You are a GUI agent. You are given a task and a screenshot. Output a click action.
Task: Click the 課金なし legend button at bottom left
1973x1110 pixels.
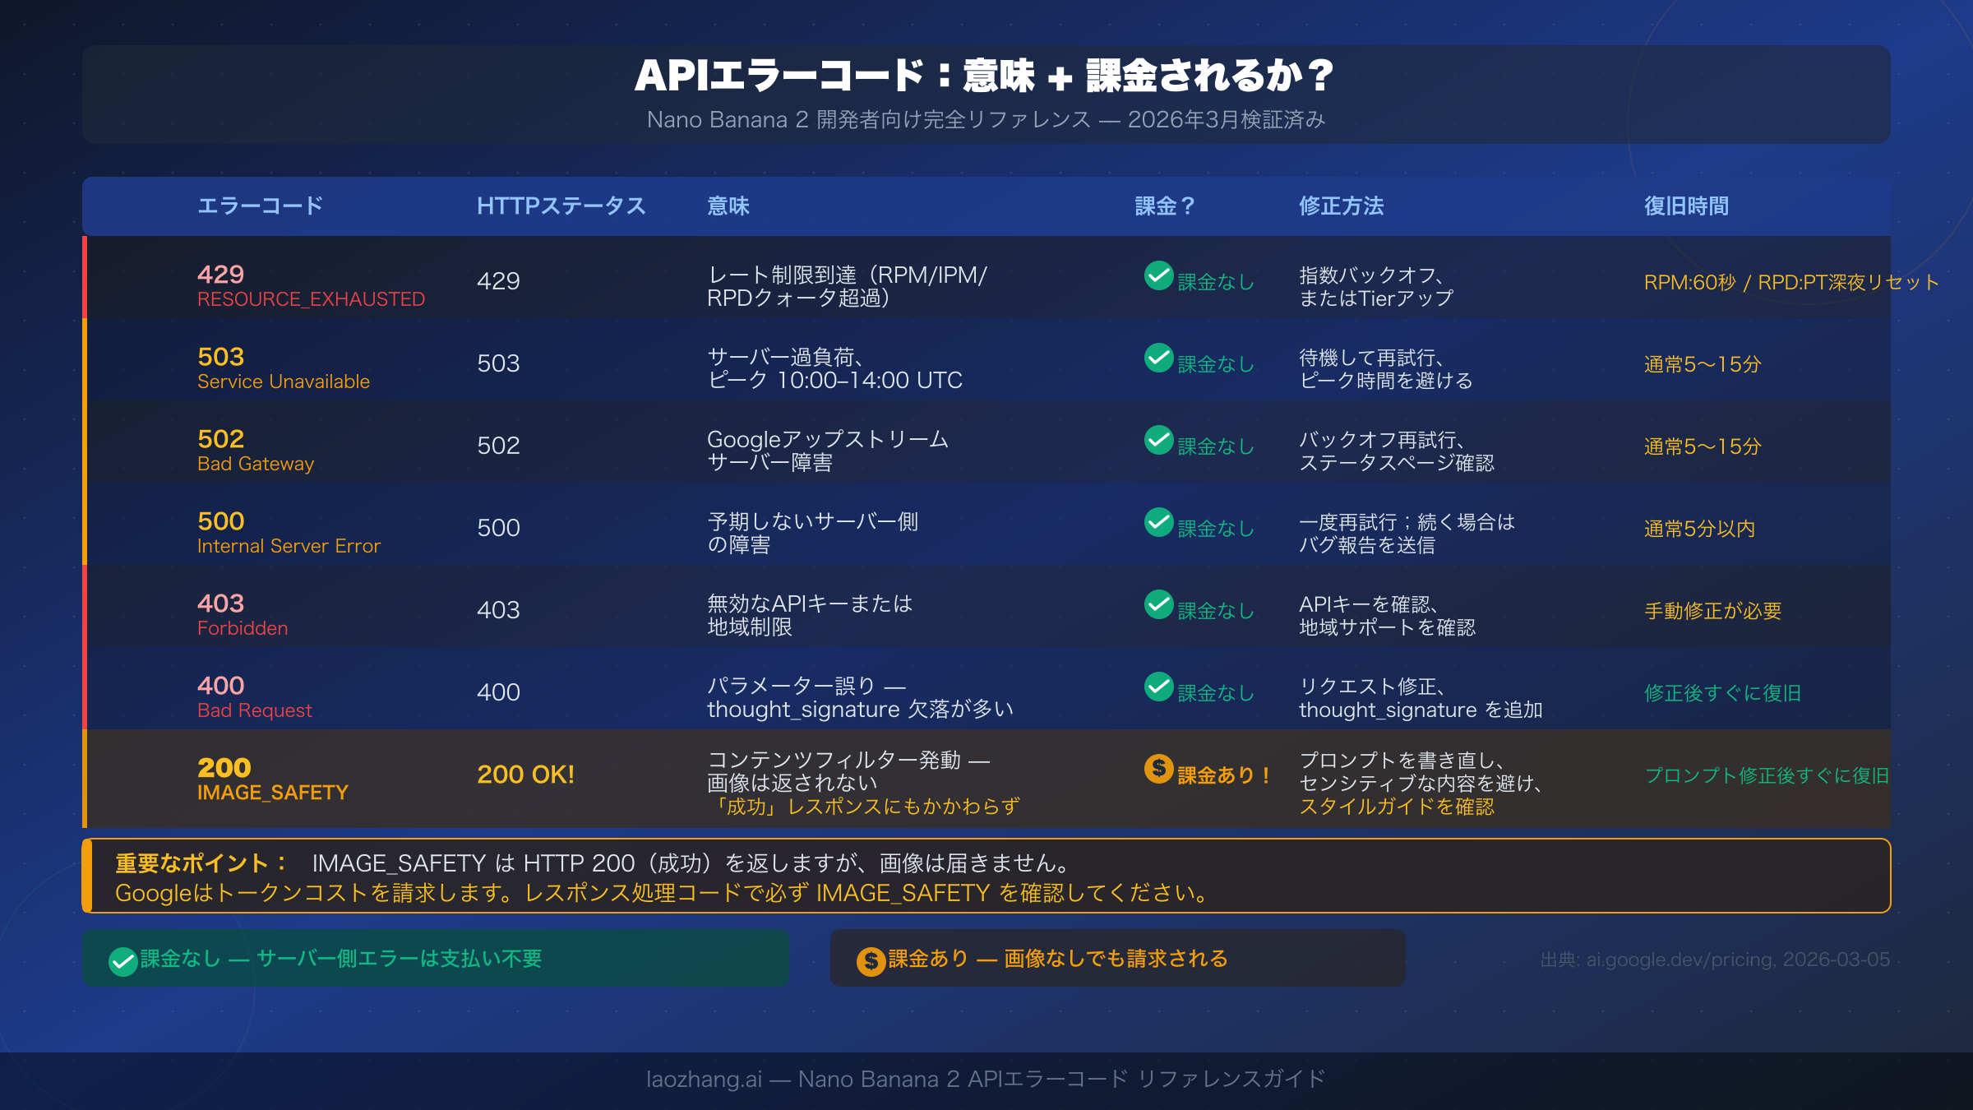pos(434,958)
